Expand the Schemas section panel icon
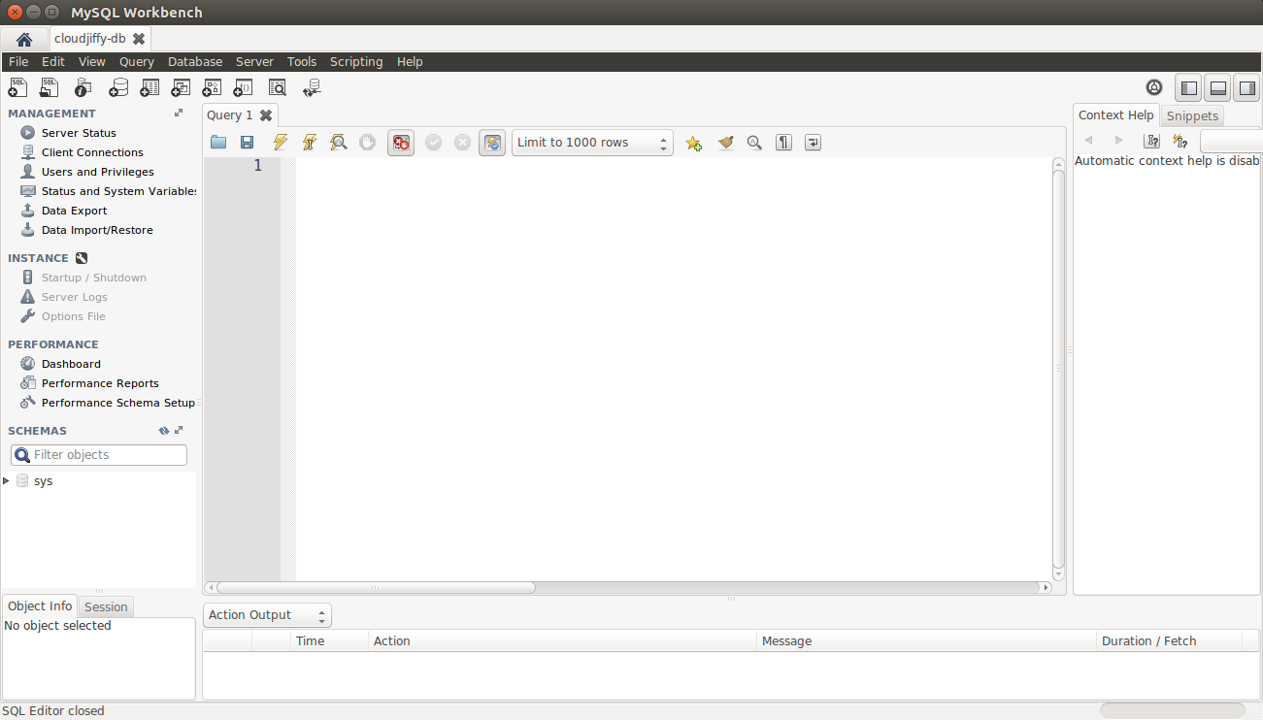The image size is (1263, 720). (179, 431)
